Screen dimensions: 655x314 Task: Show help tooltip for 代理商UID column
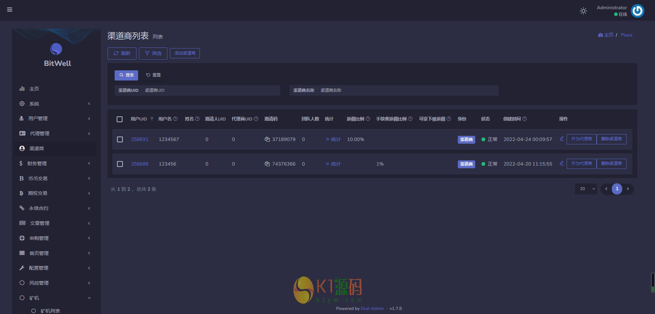(x=256, y=119)
